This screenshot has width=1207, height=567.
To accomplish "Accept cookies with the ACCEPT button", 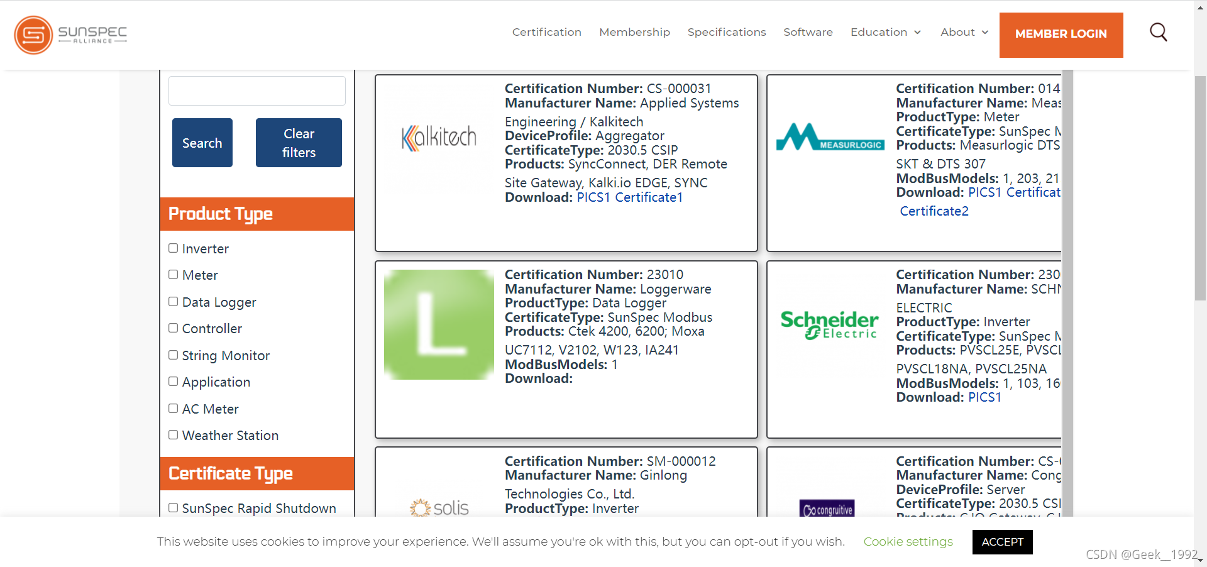I will click(1002, 542).
